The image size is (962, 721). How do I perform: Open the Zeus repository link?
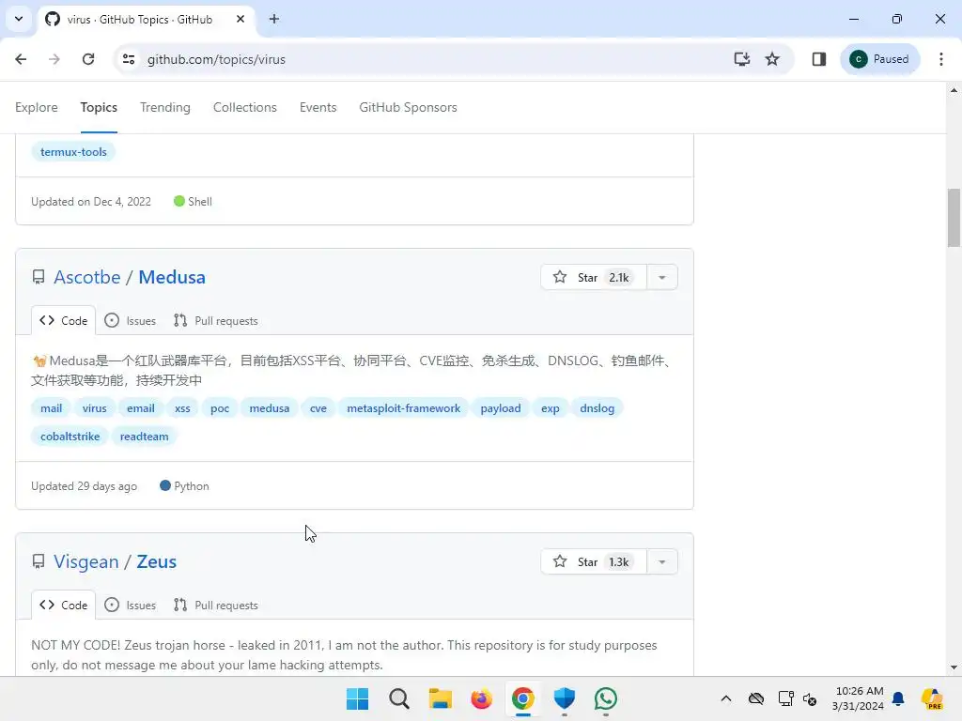(157, 561)
